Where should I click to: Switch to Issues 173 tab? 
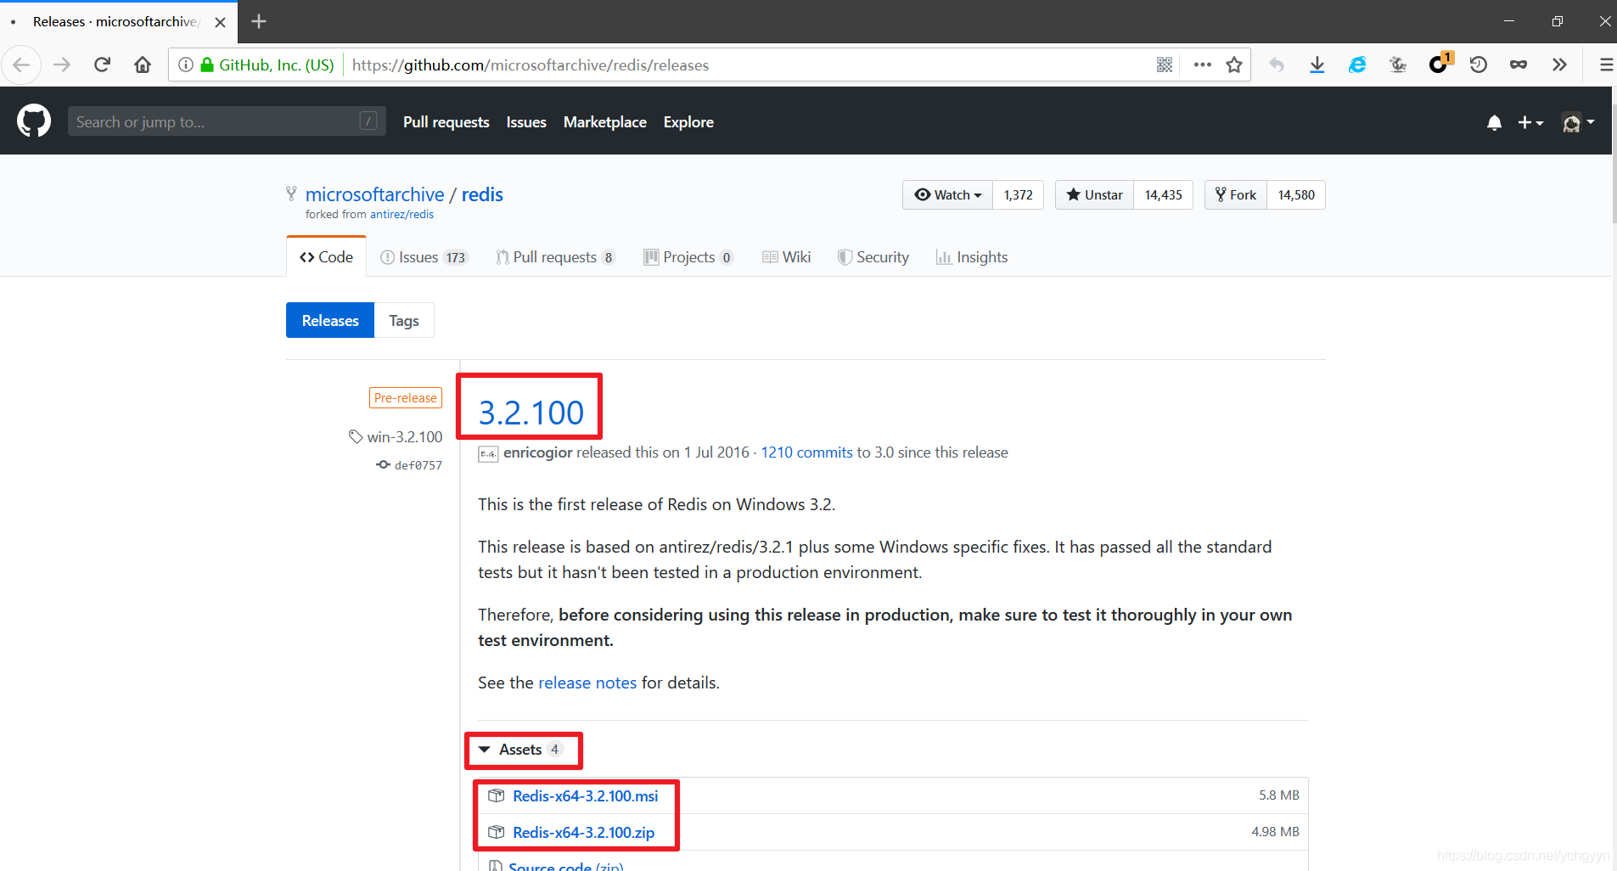tap(424, 257)
